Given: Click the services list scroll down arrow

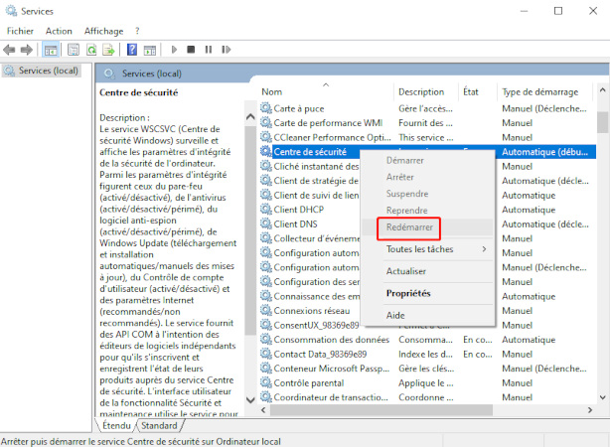Looking at the screenshot, I should tap(603, 397).
